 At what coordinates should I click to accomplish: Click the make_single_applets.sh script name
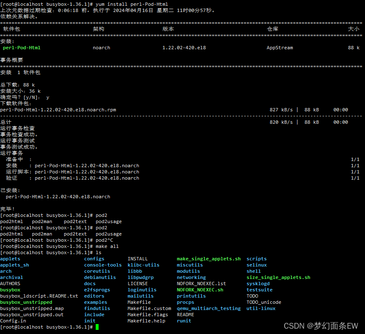(x=208, y=258)
